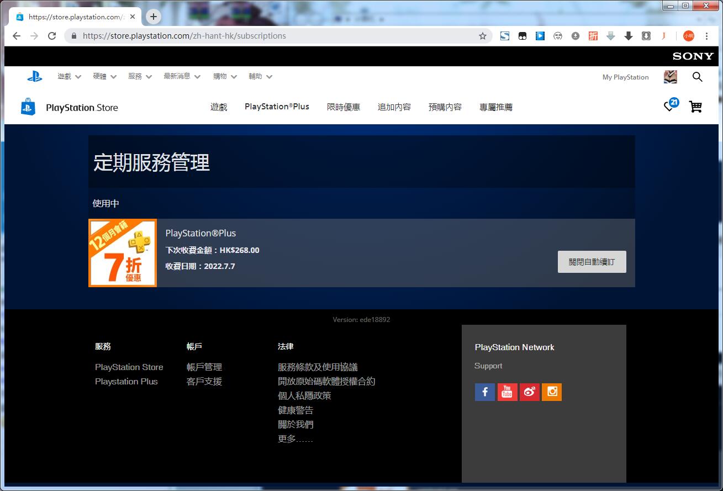Open the user avatar next to My PlayStation

pyautogui.click(x=670, y=77)
